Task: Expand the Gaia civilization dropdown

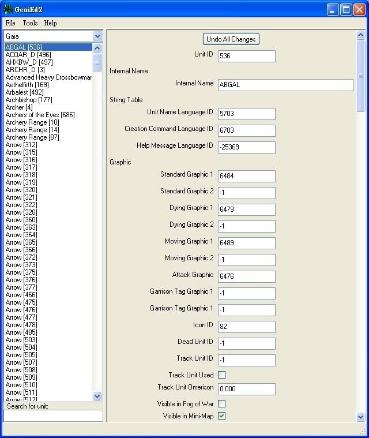Action: [97, 36]
